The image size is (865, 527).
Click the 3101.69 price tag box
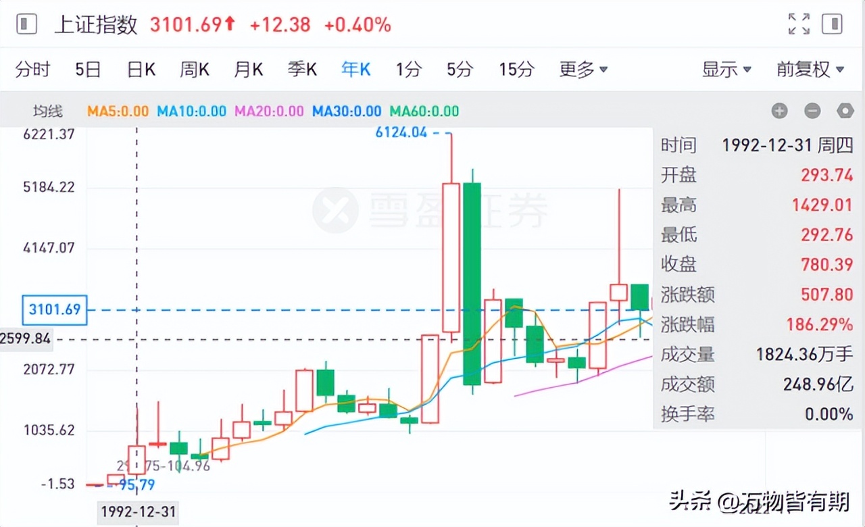pyautogui.click(x=54, y=310)
